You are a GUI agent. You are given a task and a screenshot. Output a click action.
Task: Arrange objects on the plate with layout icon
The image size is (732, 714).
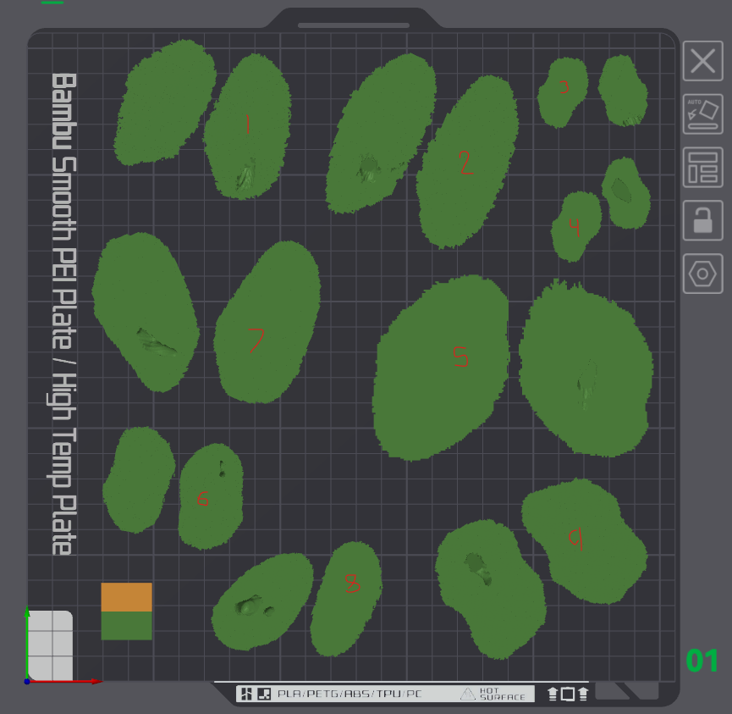coord(702,168)
